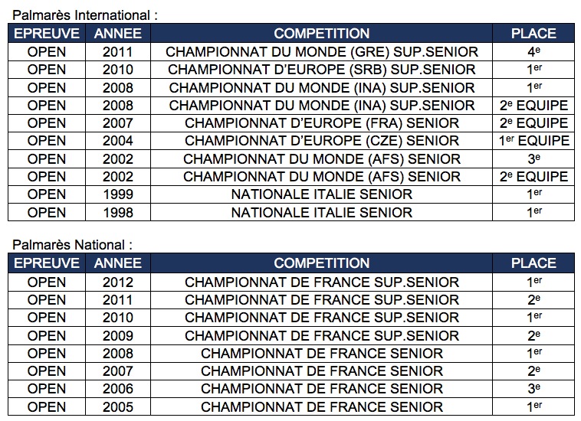
Task: Click the 2009 year cell in national table
Action: pyautogui.click(x=118, y=335)
